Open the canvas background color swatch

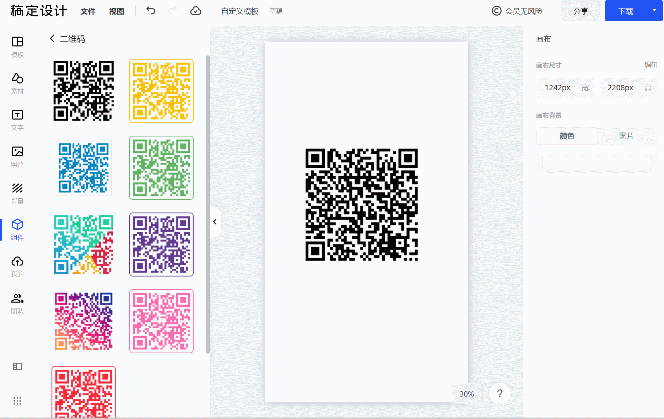point(597,162)
